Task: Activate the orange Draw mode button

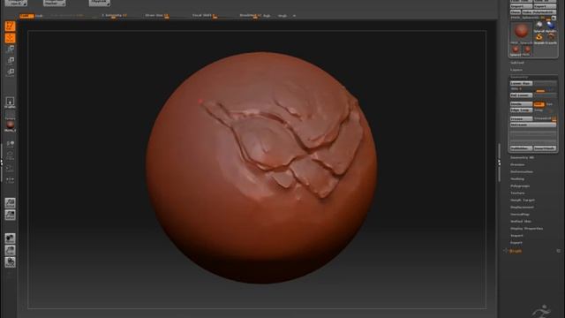Action: pos(10,38)
